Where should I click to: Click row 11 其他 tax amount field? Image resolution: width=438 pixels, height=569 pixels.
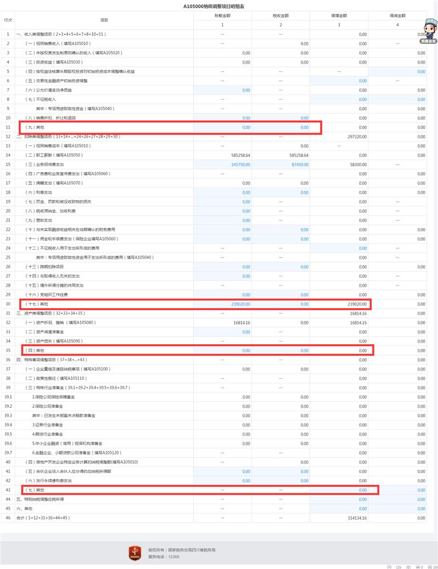(x=280, y=127)
